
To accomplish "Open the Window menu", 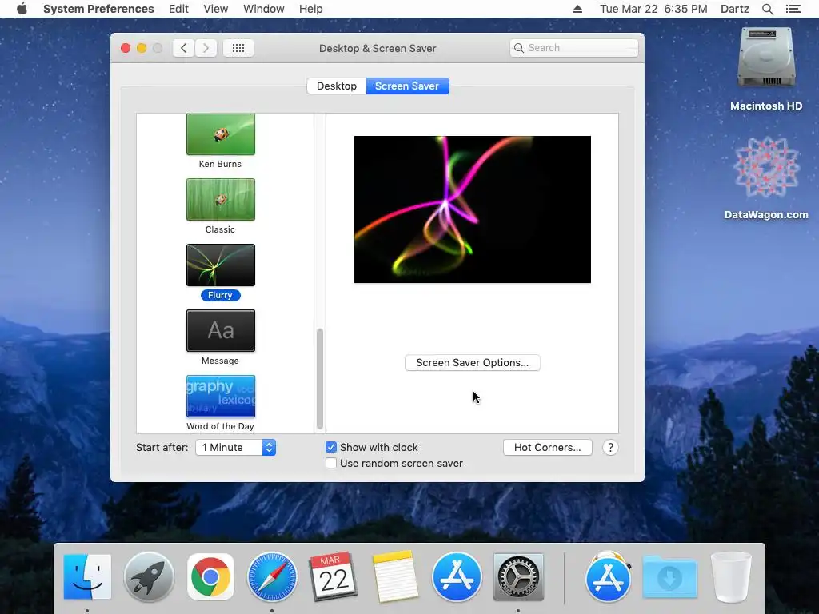I will [263, 9].
